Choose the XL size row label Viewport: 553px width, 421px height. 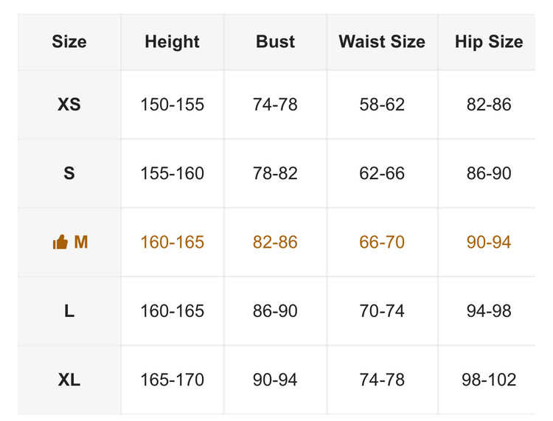click(69, 380)
